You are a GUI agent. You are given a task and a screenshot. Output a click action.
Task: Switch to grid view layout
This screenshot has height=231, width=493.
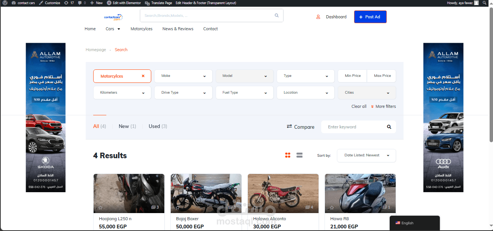click(x=288, y=155)
